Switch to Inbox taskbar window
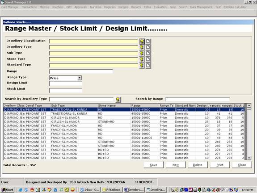Viewport: 257px width, 193px height. coord(90,190)
